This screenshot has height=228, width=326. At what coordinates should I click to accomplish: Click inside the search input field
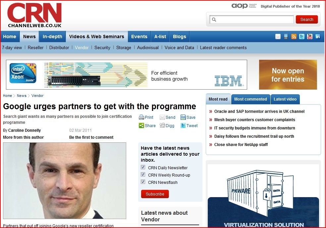[x=251, y=20]
